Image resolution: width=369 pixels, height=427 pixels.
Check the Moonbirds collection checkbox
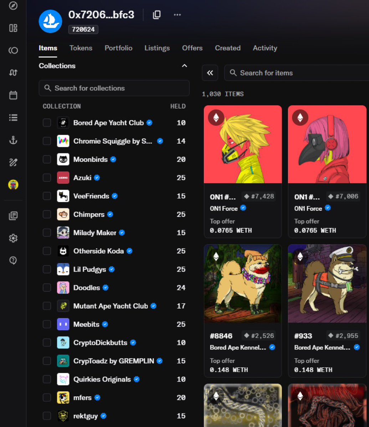coord(47,159)
